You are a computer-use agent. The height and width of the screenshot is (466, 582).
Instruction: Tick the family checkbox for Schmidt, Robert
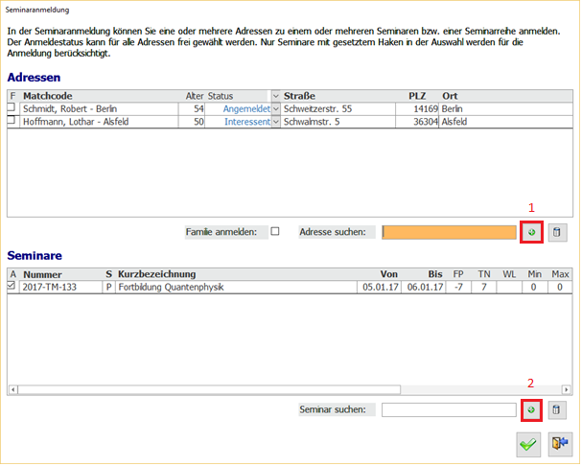point(12,109)
